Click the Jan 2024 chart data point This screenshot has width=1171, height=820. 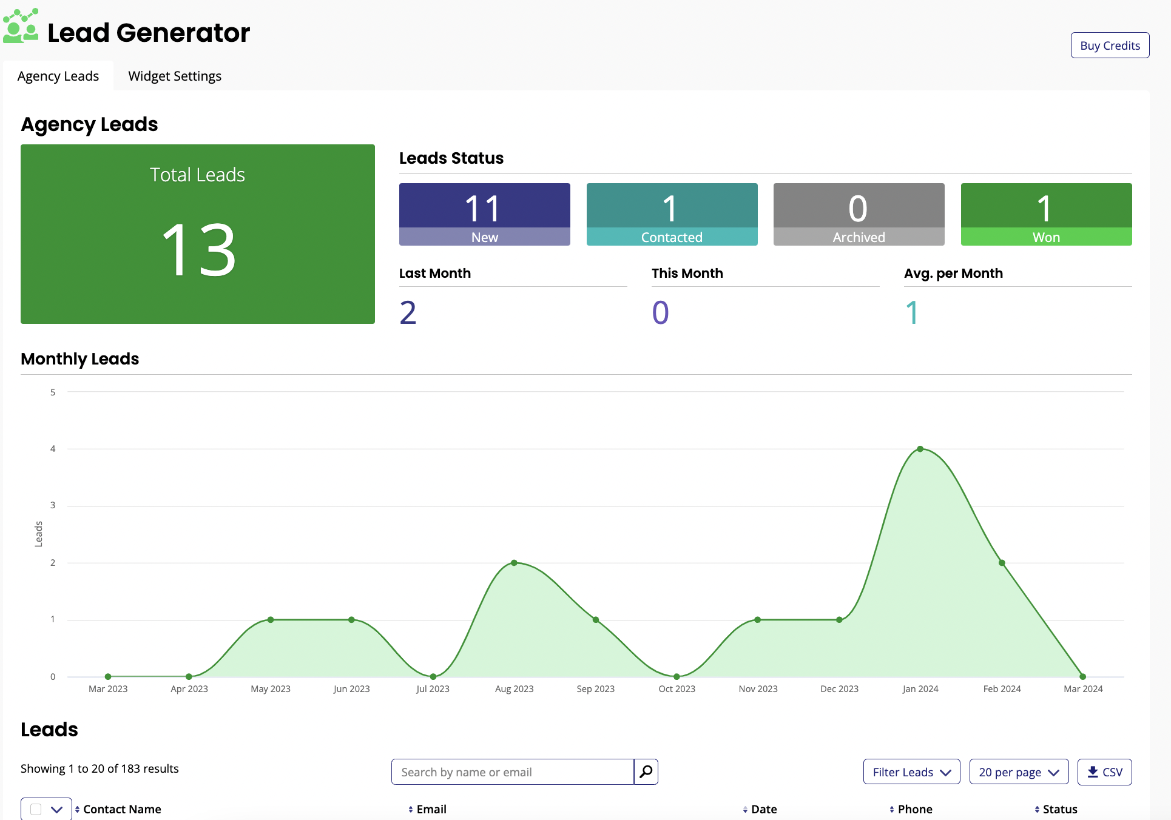920,449
